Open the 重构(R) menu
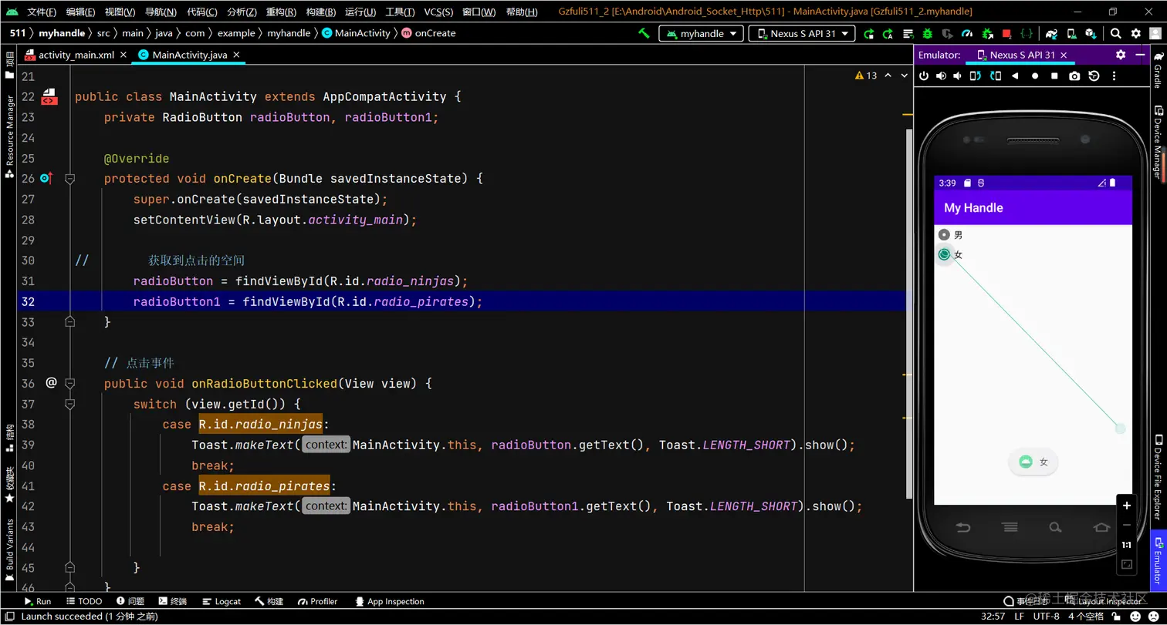 click(x=279, y=12)
